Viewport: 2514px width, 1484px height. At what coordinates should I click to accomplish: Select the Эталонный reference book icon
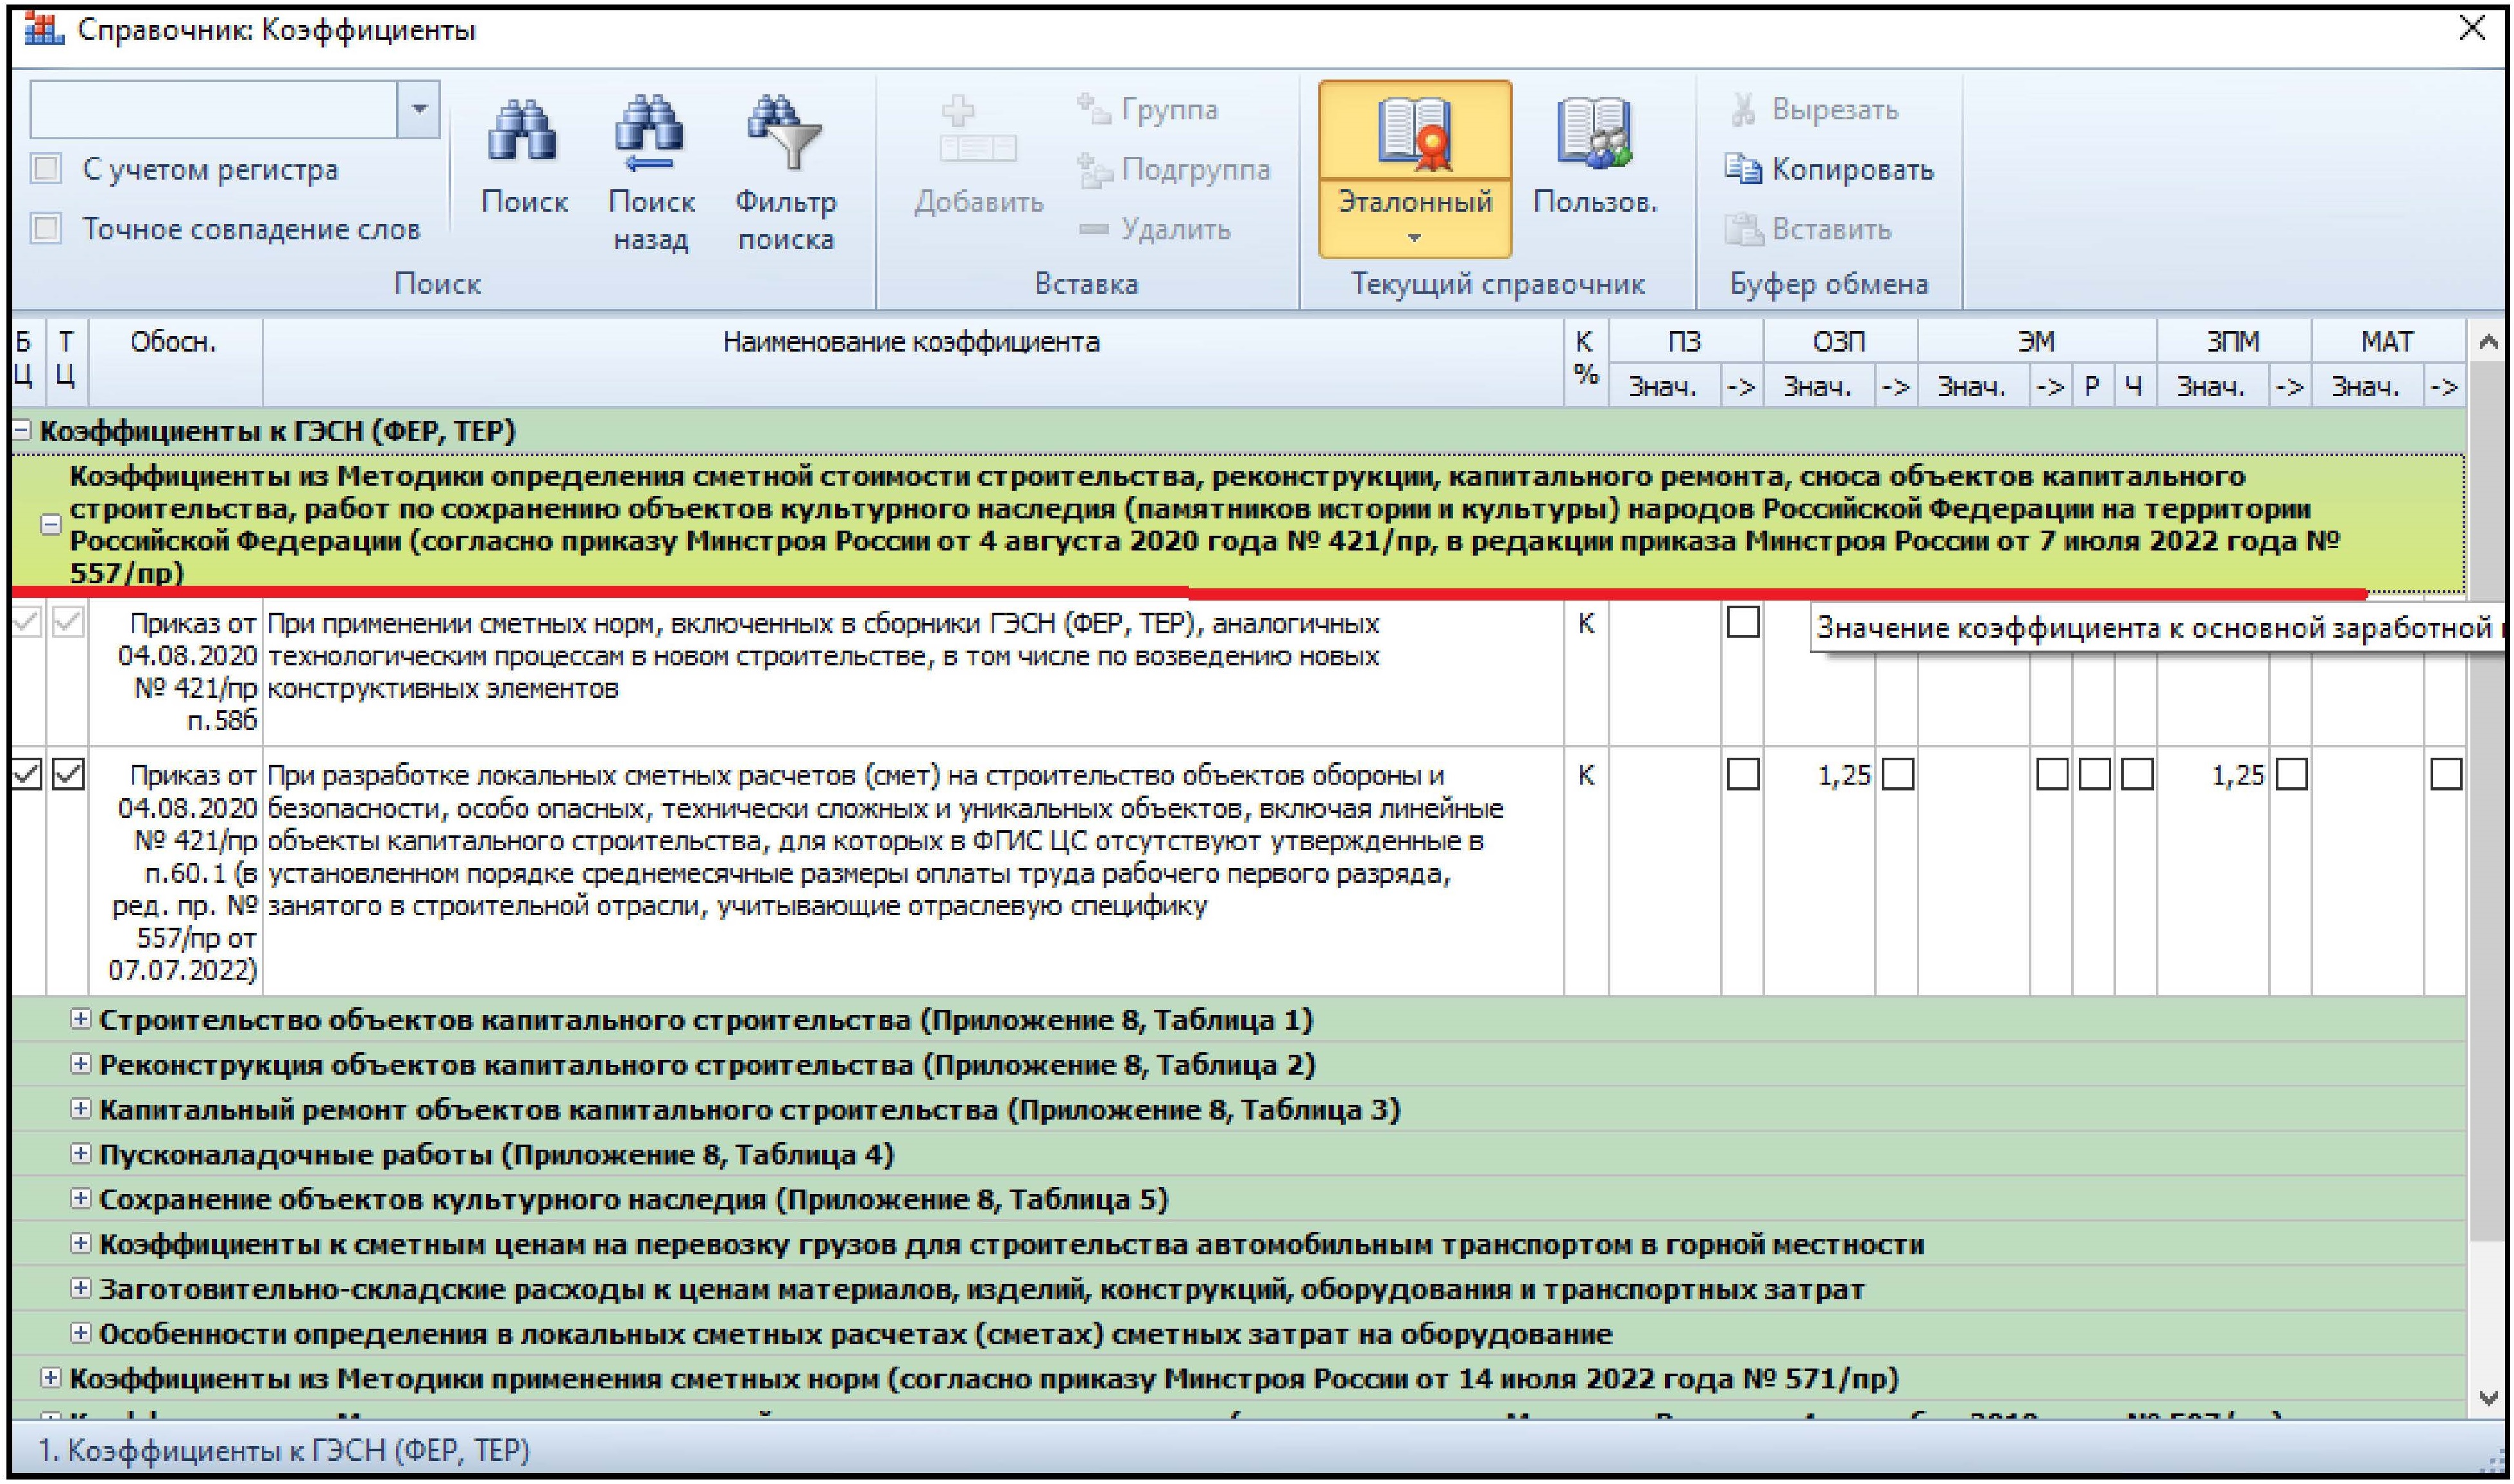tap(1413, 133)
